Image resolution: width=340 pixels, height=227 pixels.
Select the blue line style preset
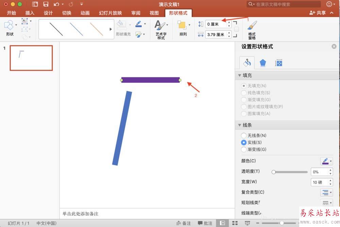click(x=76, y=29)
